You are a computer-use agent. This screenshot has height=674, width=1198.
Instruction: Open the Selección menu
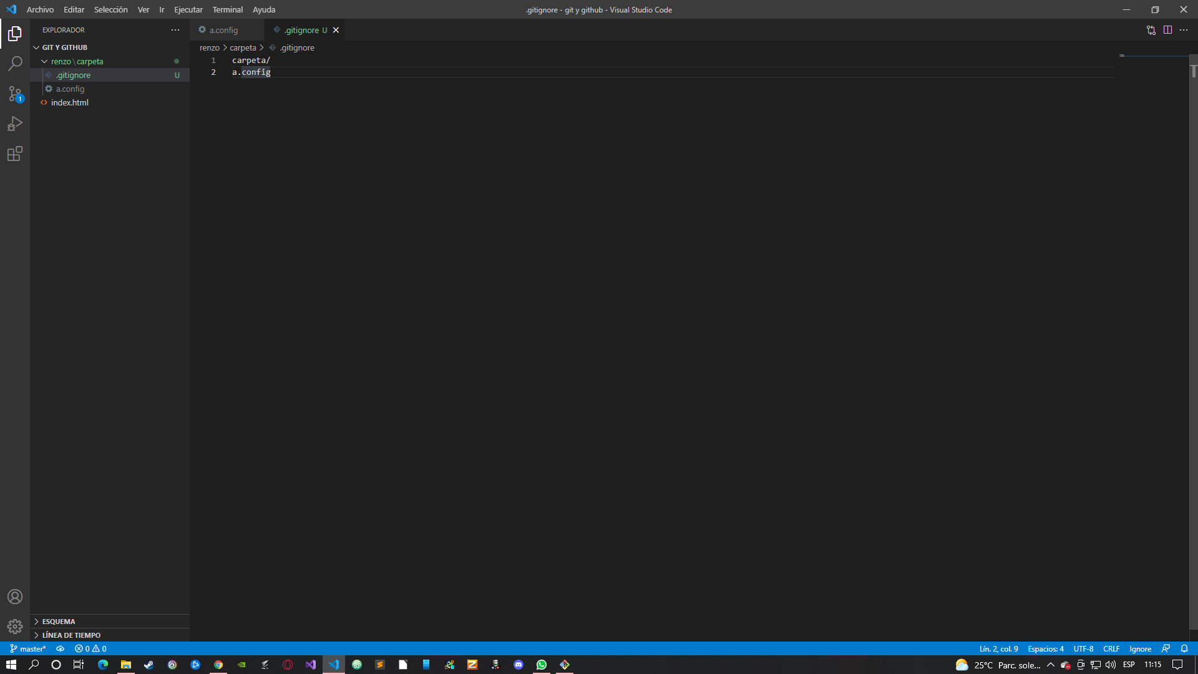110,9
